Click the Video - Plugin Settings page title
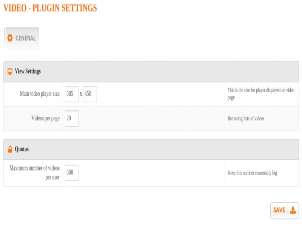This screenshot has height=226, width=302. tap(50, 8)
